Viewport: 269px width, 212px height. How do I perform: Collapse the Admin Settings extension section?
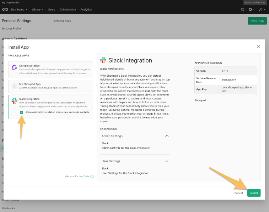167,136
